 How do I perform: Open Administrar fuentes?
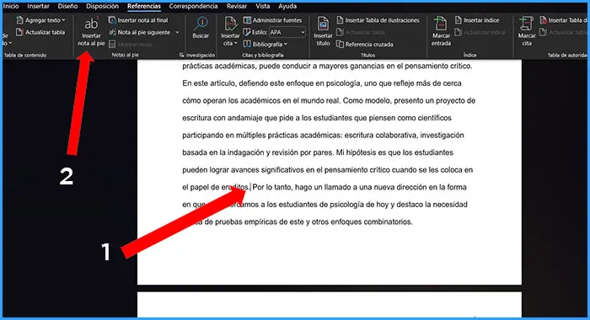(x=273, y=20)
